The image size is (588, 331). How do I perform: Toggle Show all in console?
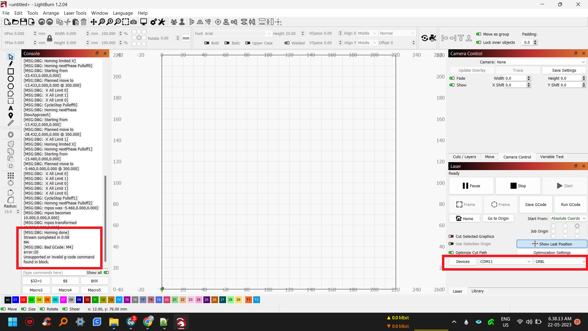(x=106, y=272)
